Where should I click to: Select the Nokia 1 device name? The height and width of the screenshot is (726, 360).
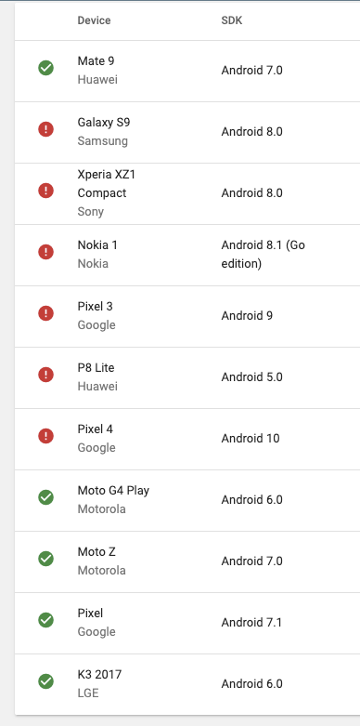[97, 244]
